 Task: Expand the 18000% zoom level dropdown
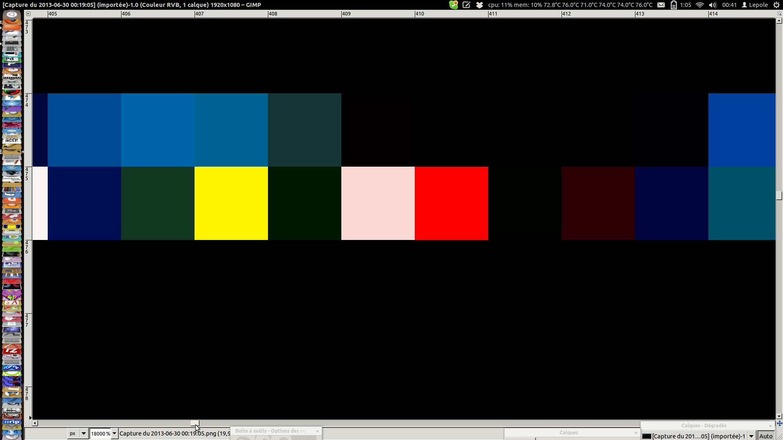click(115, 433)
